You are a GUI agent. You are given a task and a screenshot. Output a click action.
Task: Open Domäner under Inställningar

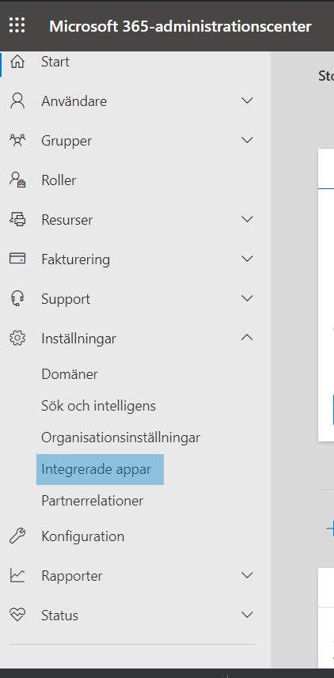[70, 374]
